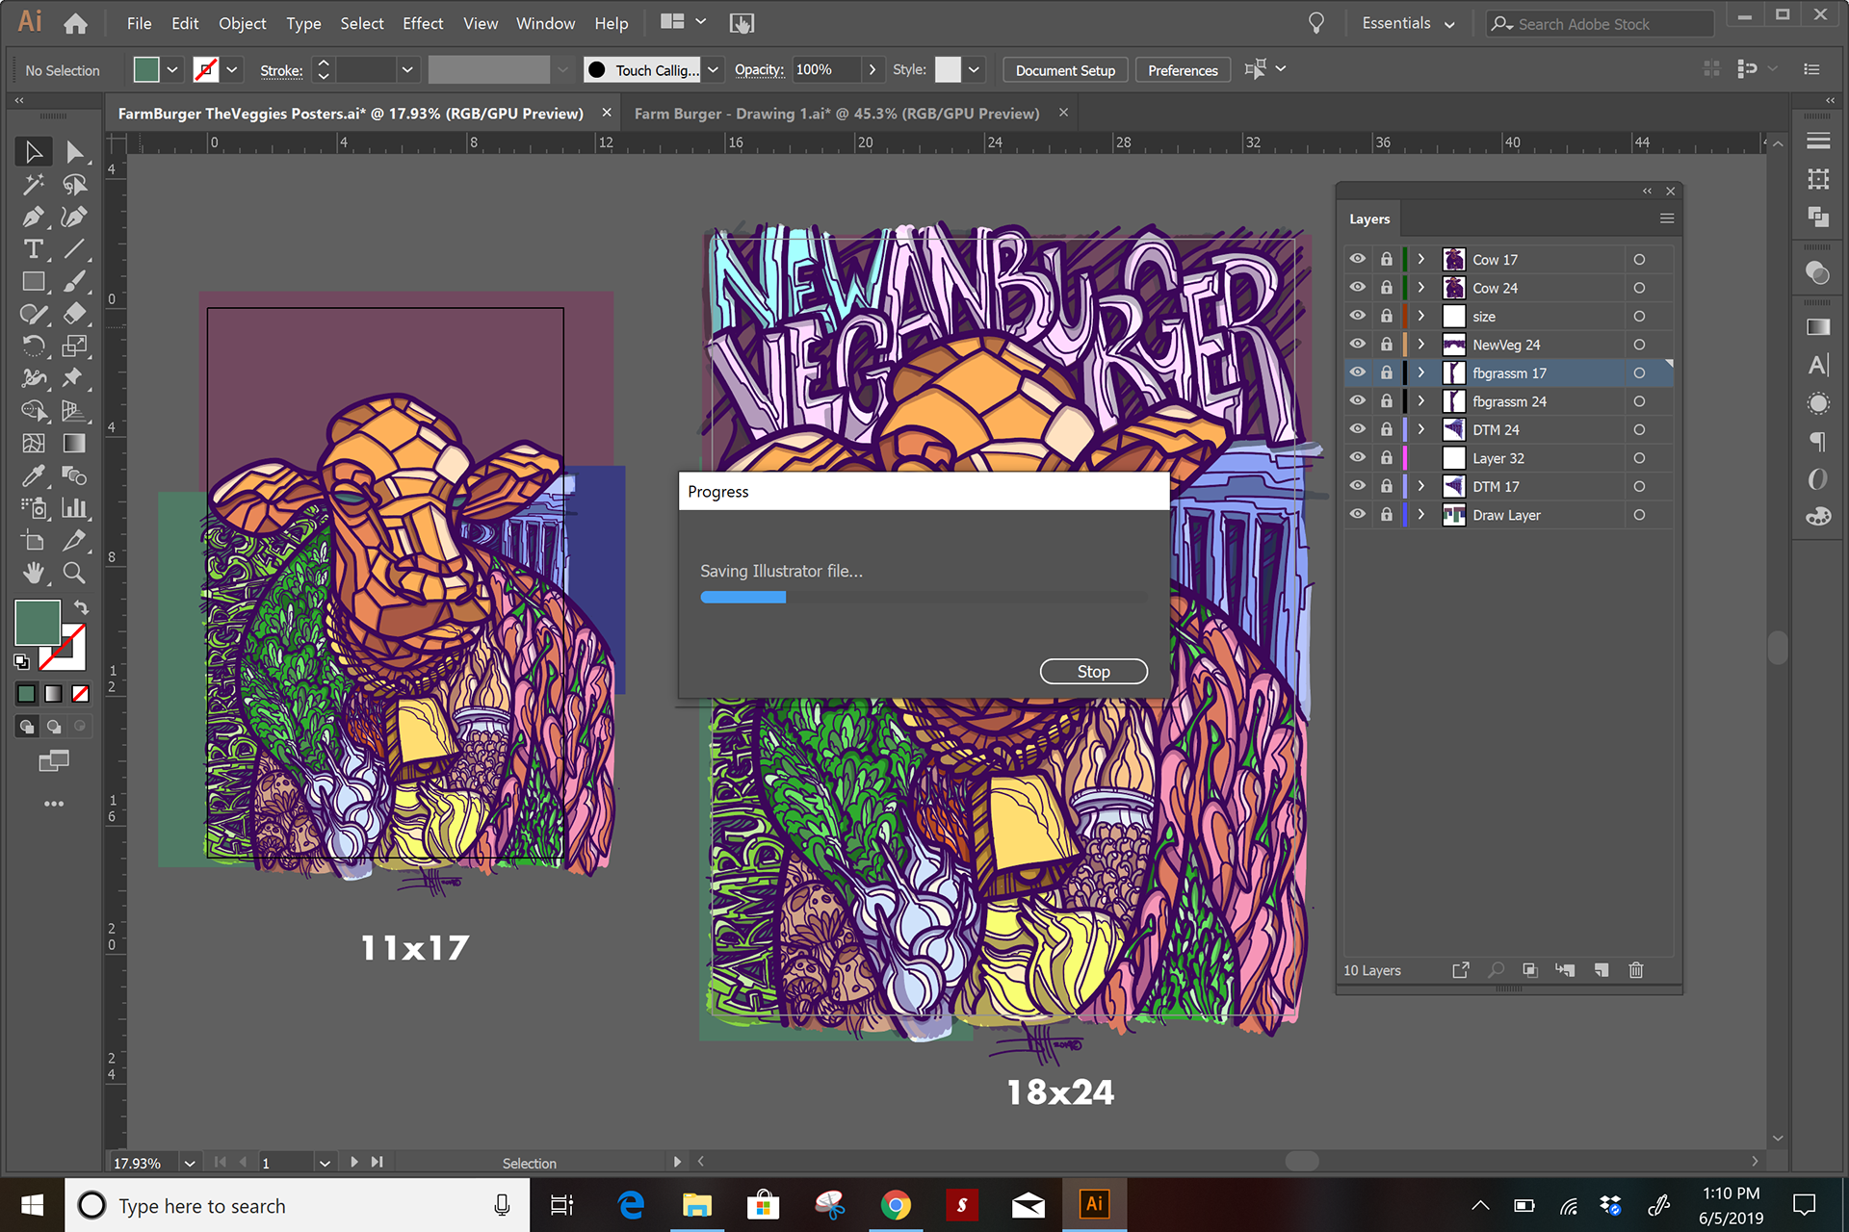This screenshot has width=1849, height=1232.
Task: Select the Selection tool arrow
Action: tap(34, 152)
